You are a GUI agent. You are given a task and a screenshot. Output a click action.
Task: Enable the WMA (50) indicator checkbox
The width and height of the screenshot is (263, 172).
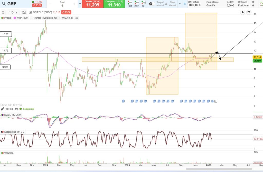tap(61, 18)
